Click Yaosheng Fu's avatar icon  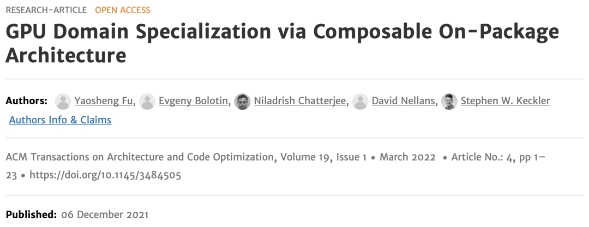point(63,101)
